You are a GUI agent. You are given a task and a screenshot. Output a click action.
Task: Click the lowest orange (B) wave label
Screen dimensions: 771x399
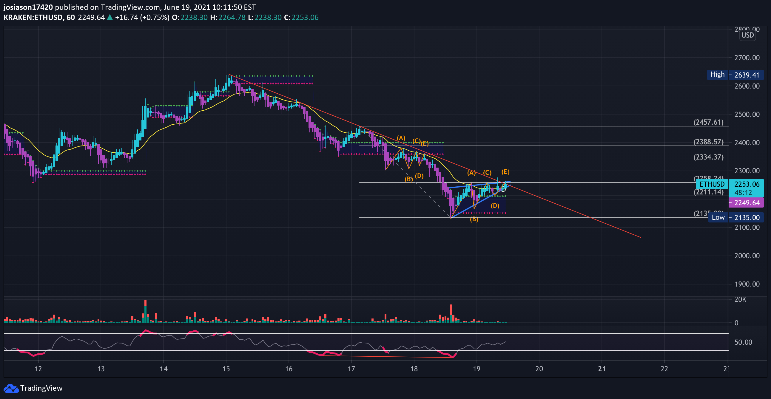pyautogui.click(x=474, y=219)
